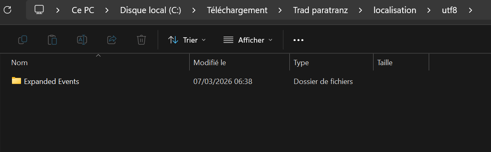Click the Copy icon in the toolbar
This screenshot has height=152, width=491.
23,40
